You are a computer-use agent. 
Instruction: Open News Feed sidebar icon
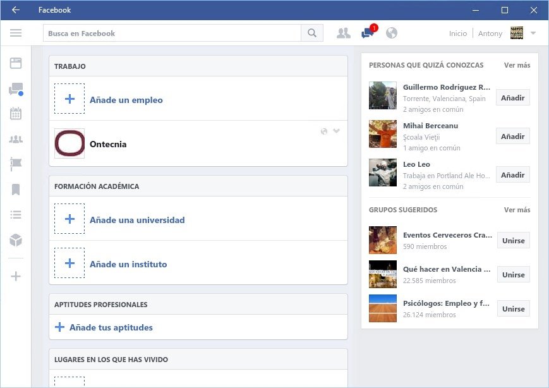point(16,63)
